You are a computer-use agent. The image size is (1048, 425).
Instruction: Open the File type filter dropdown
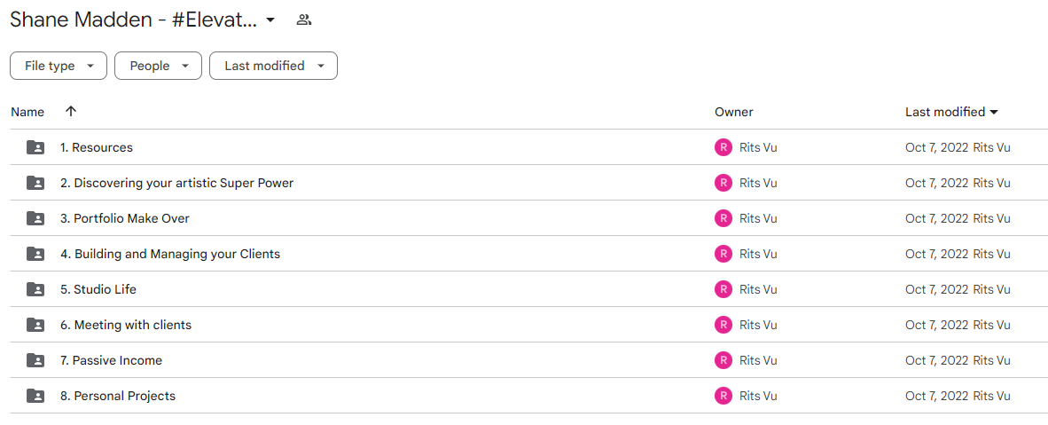[x=59, y=66]
